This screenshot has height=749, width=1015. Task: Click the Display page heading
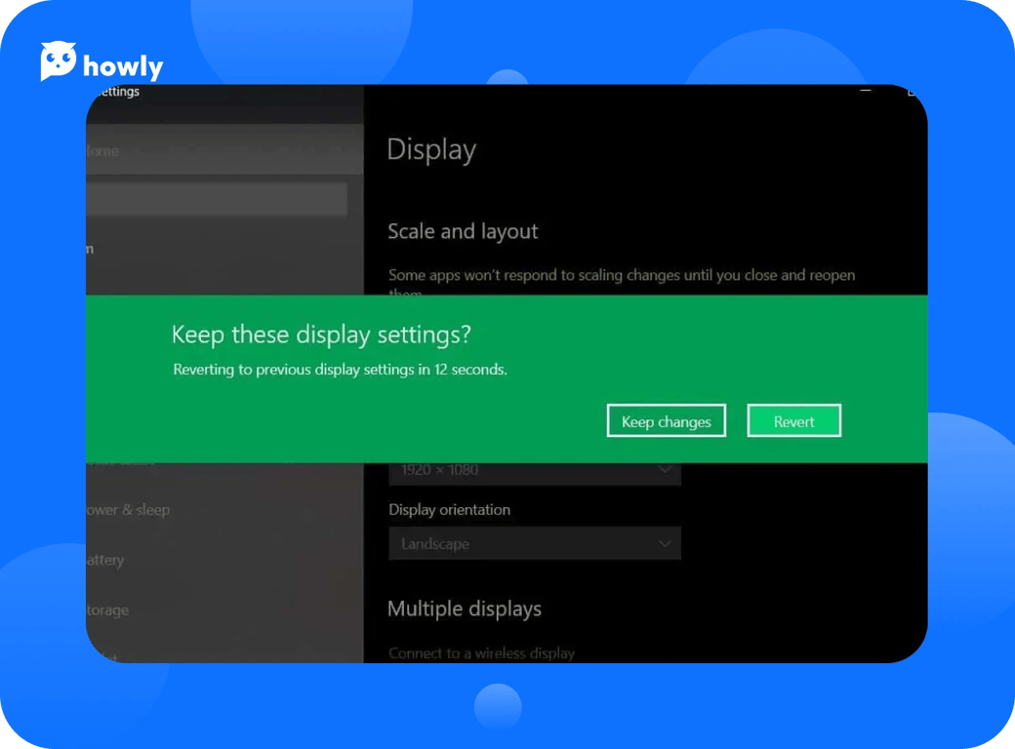click(431, 150)
